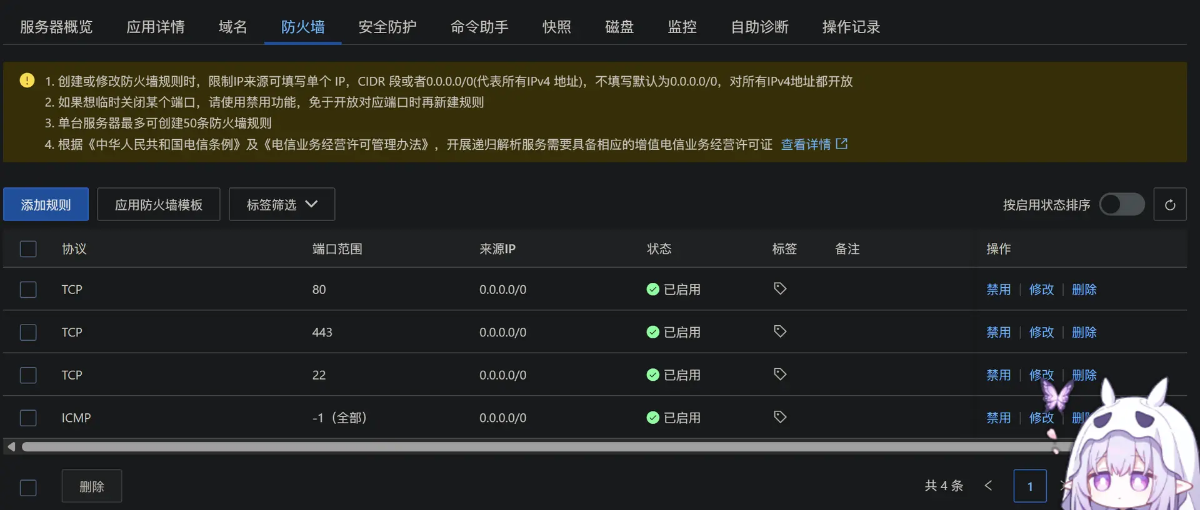Open the 操作记录 tab
Viewport: 1200px width, 510px height.
pos(851,27)
